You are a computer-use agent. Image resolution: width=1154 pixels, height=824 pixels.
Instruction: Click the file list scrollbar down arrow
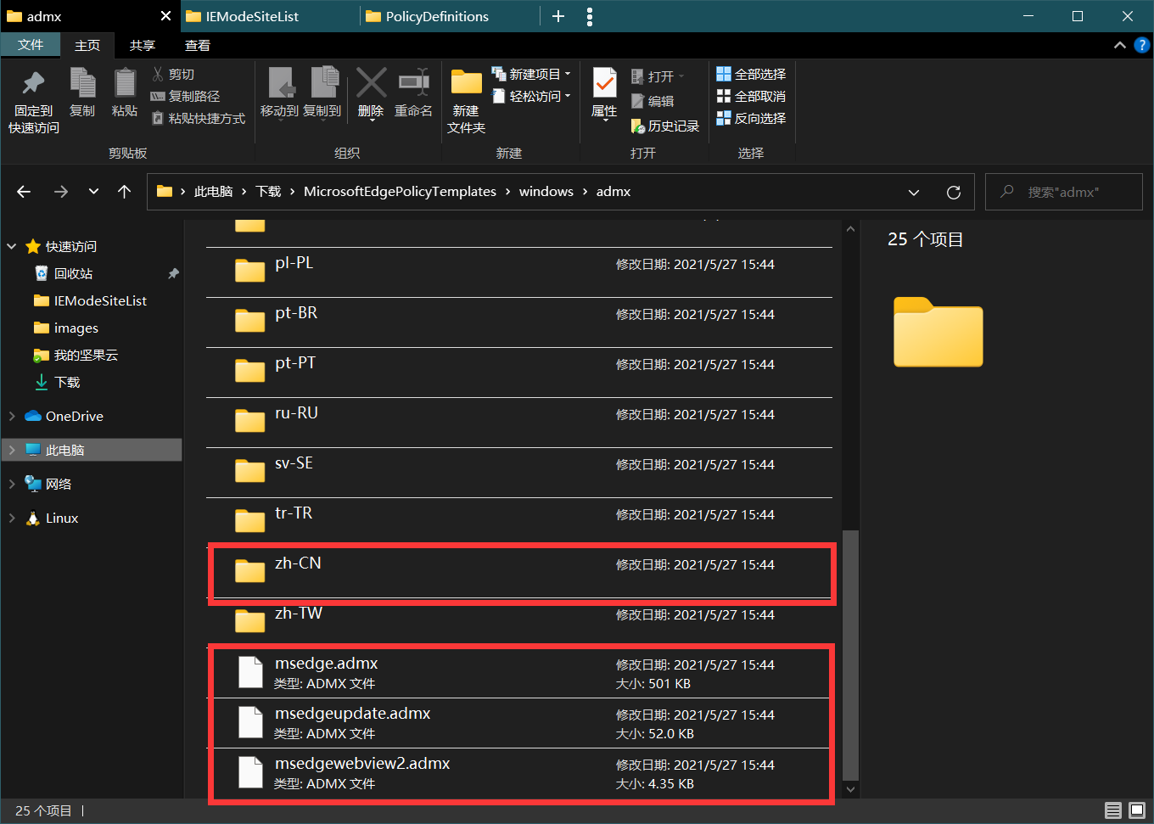click(x=850, y=789)
